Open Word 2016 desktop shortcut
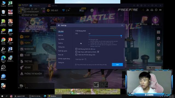This screenshot has width=175, height=98. 10,50
